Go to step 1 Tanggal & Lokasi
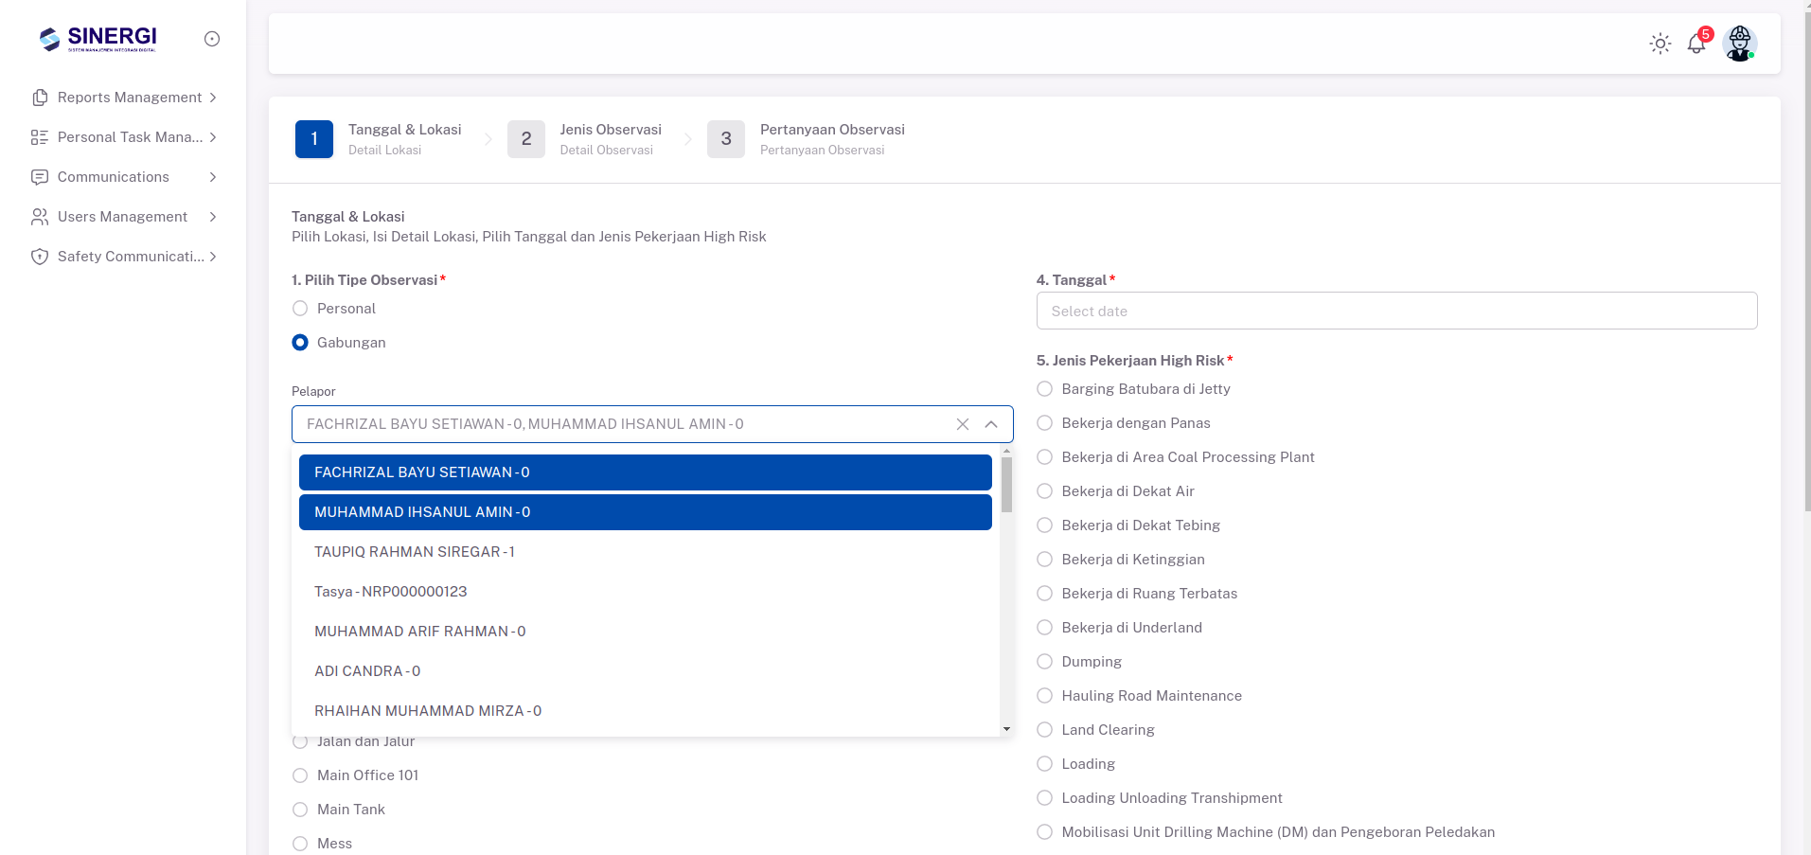Image resolution: width=1811 pixels, height=855 pixels. [x=379, y=139]
